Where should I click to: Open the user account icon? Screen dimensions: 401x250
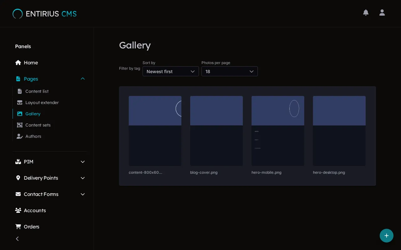382,12
